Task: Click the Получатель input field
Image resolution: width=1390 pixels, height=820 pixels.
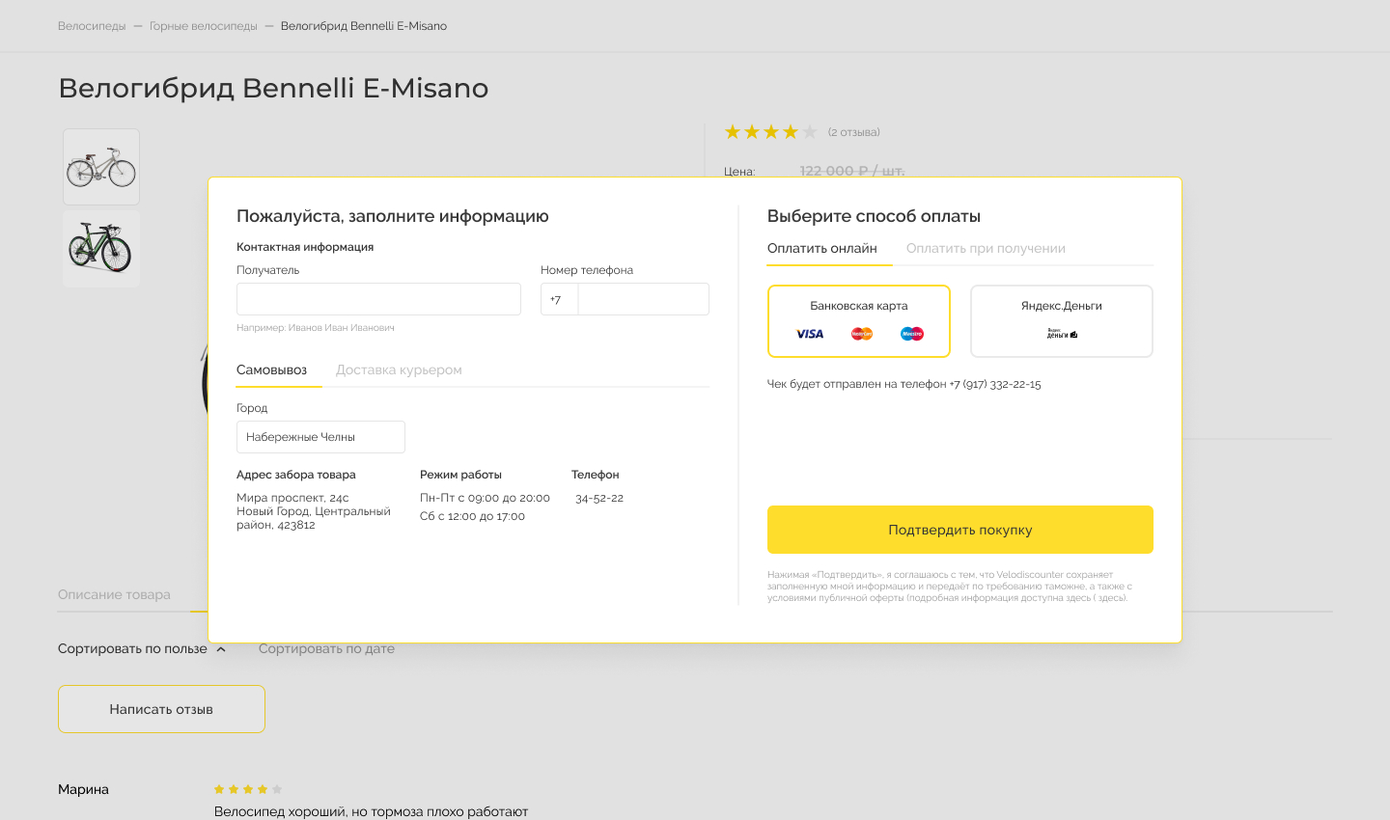Action: 378,299
